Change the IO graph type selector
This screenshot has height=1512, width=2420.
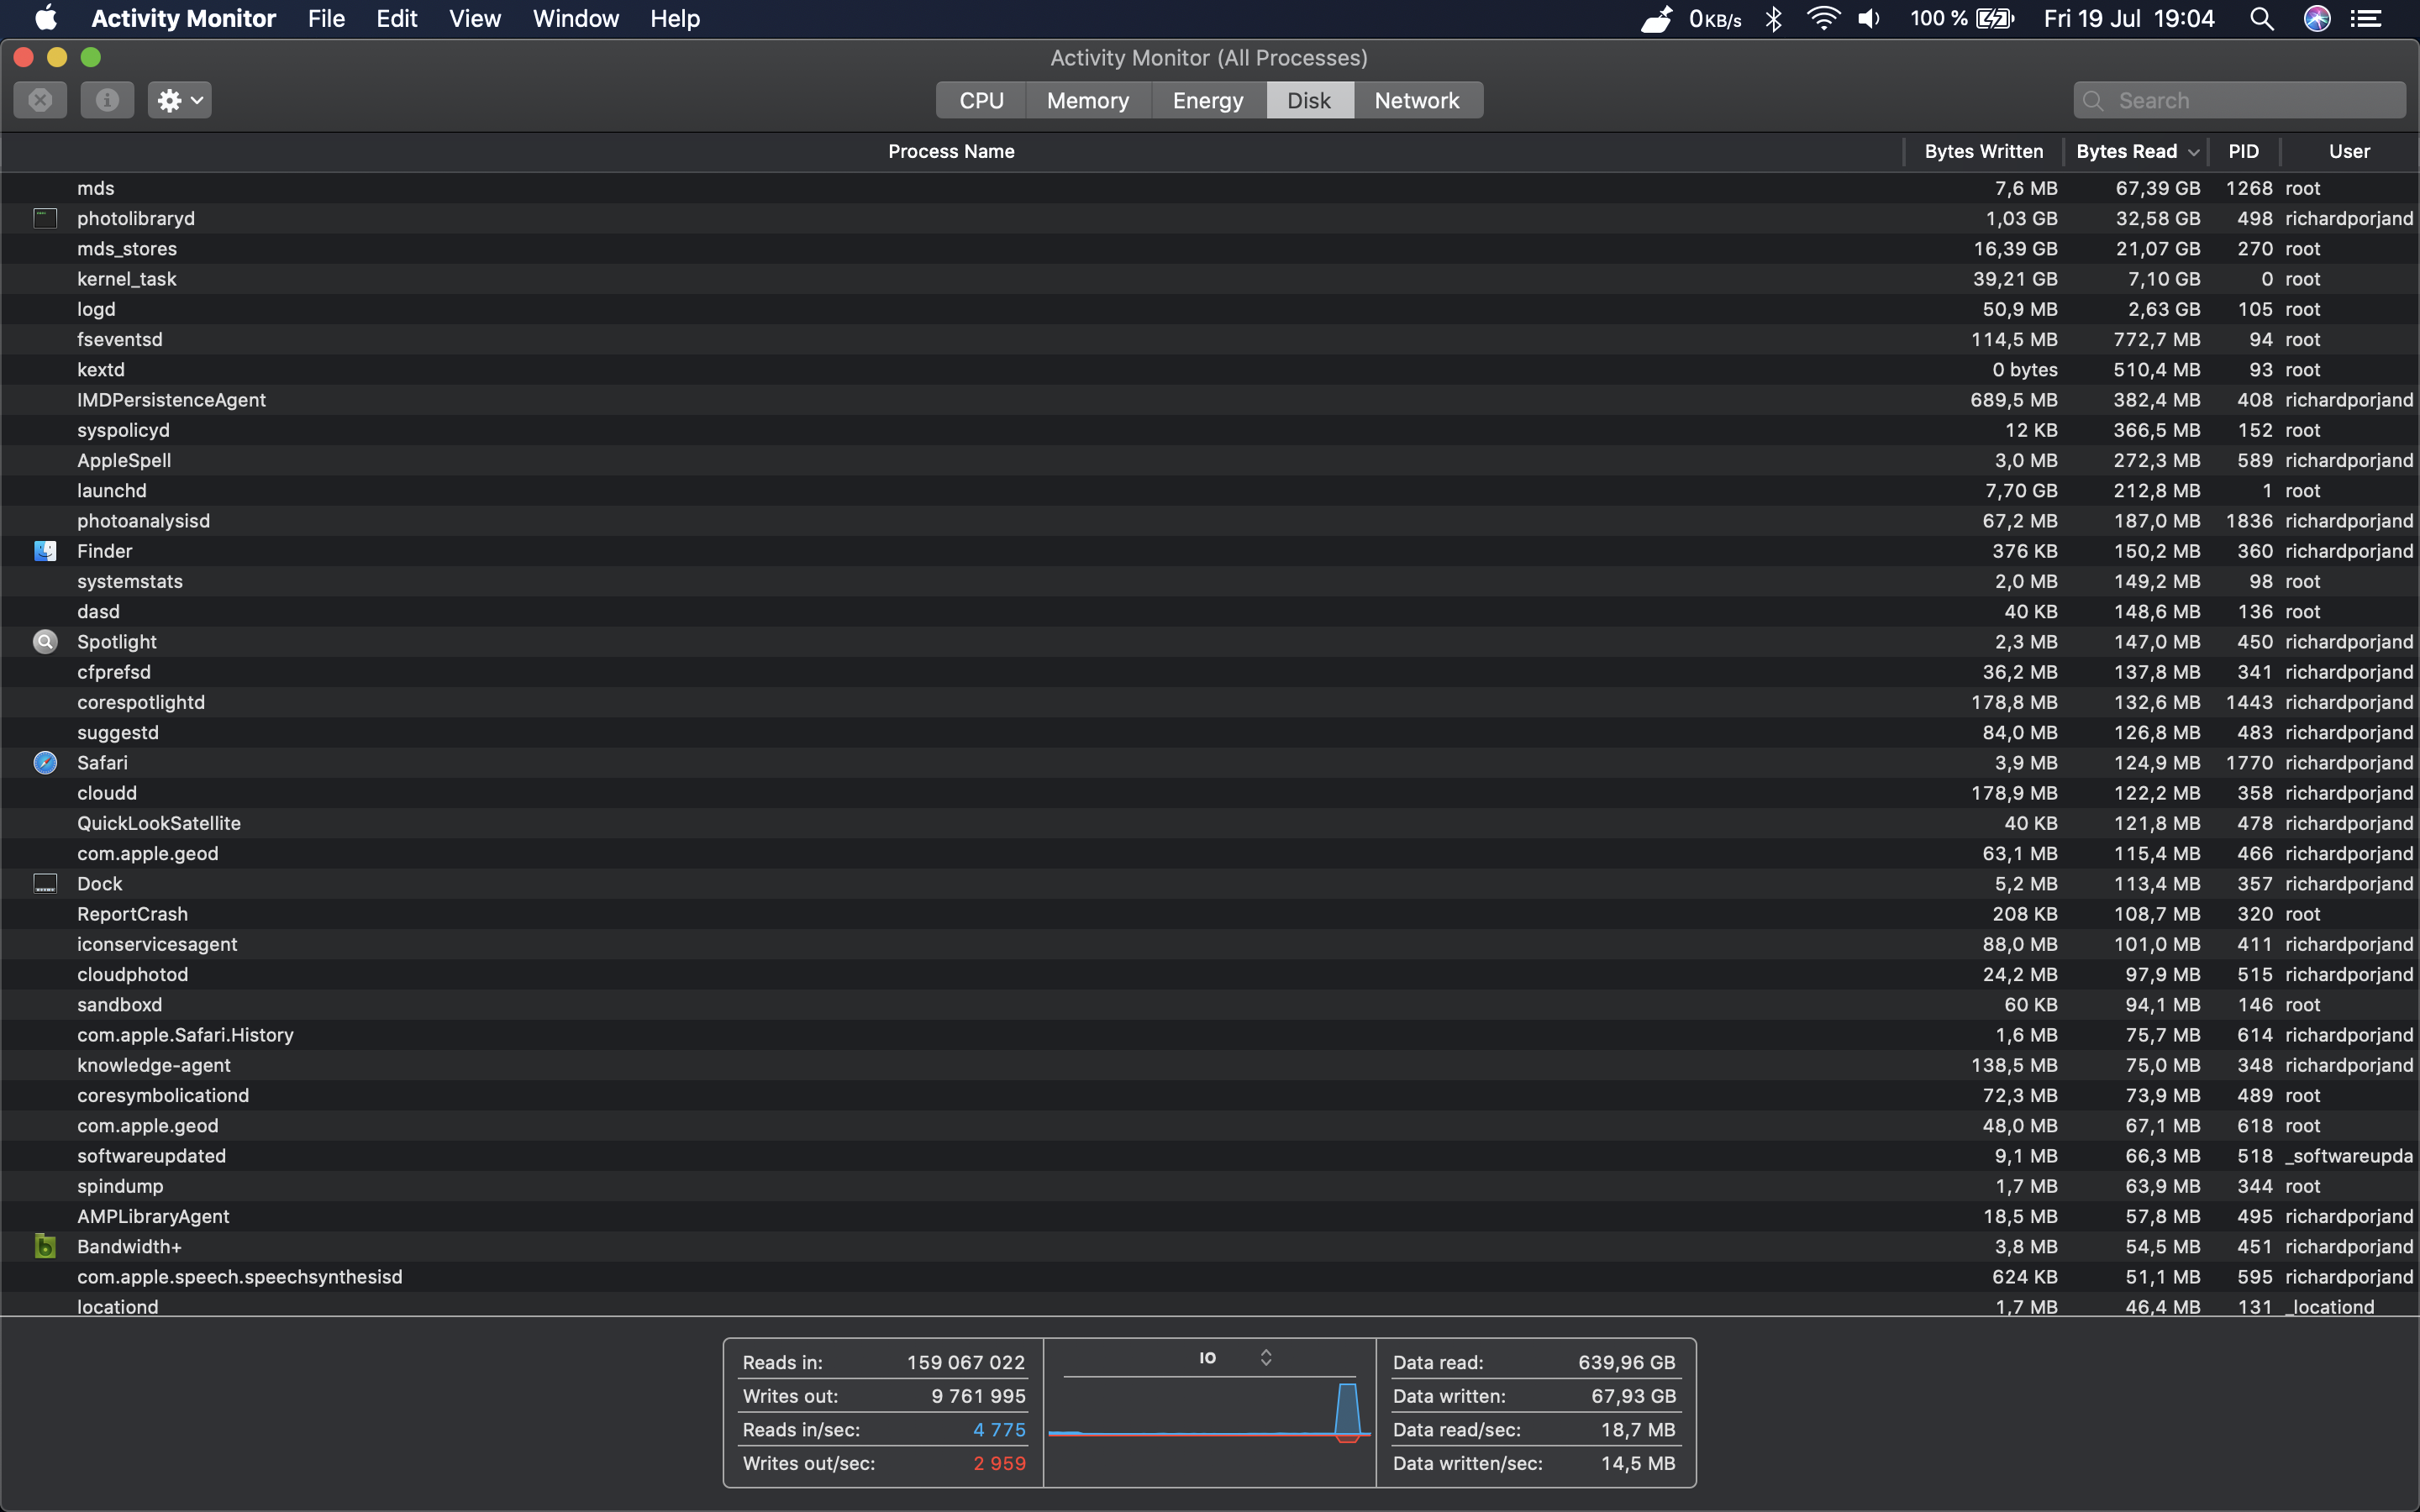pos(1265,1357)
